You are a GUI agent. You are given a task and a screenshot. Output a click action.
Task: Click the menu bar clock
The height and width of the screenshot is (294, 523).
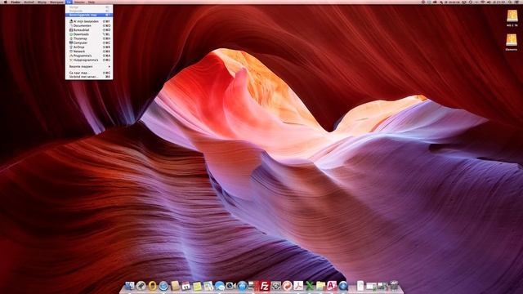point(499,2)
